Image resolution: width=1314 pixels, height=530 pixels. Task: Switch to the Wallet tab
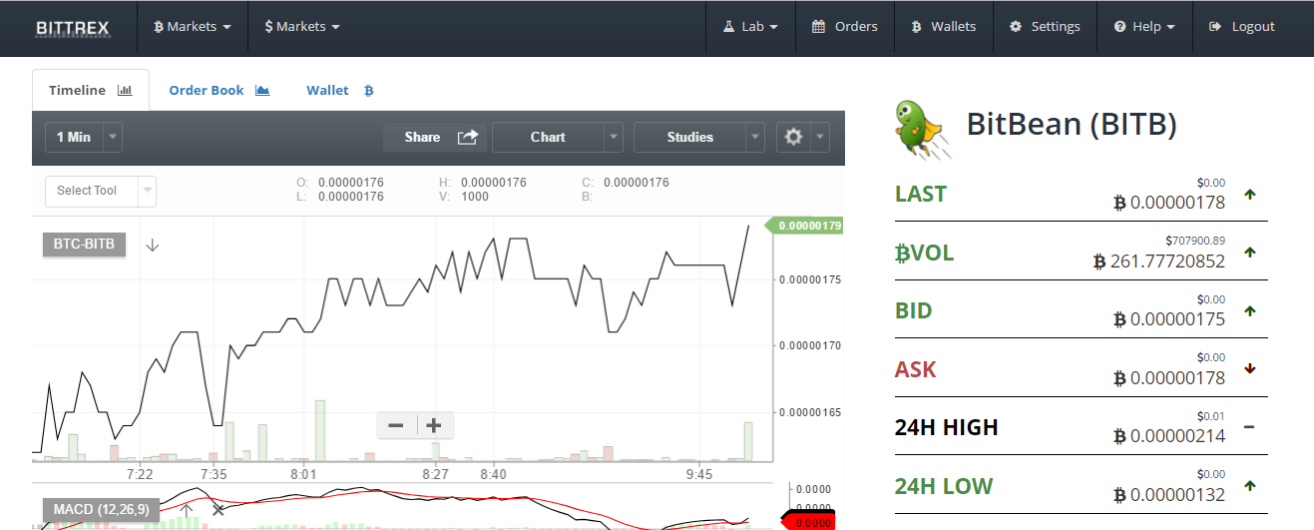pyautogui.click(x=339, y=90)
